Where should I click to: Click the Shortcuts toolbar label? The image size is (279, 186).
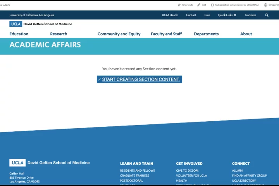188,5
